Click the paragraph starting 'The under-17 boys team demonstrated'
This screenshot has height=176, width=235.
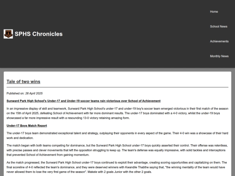point(117,136)
